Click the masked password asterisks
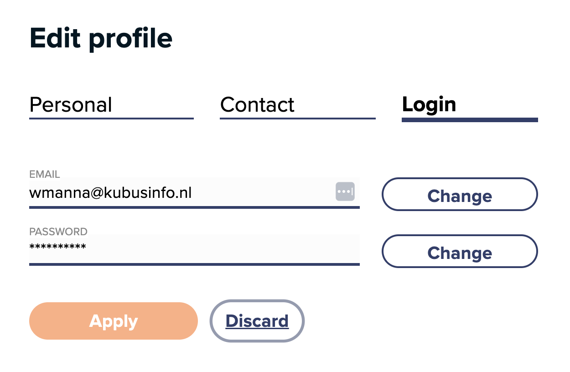Screen dimensions: 570x372 coord(57,248)
